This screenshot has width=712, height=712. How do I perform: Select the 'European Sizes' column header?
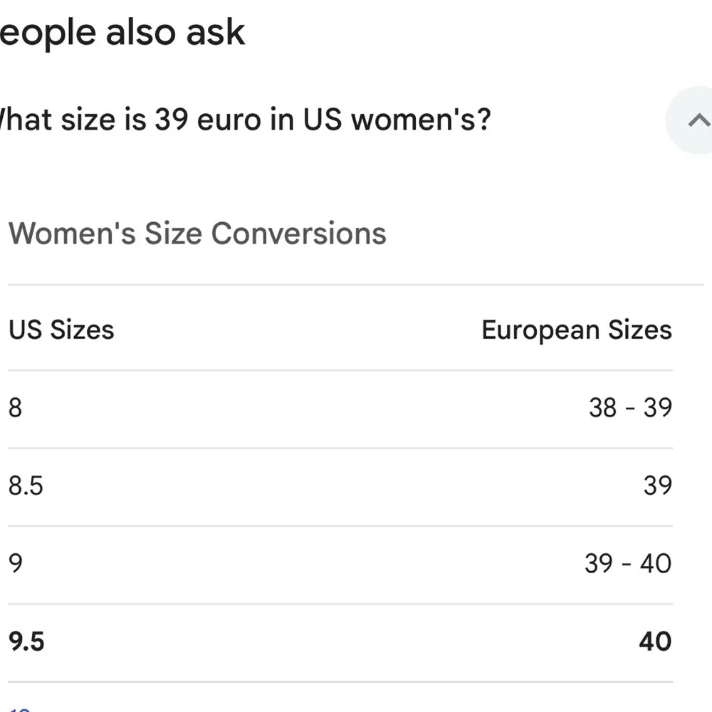tap(576, 330)
